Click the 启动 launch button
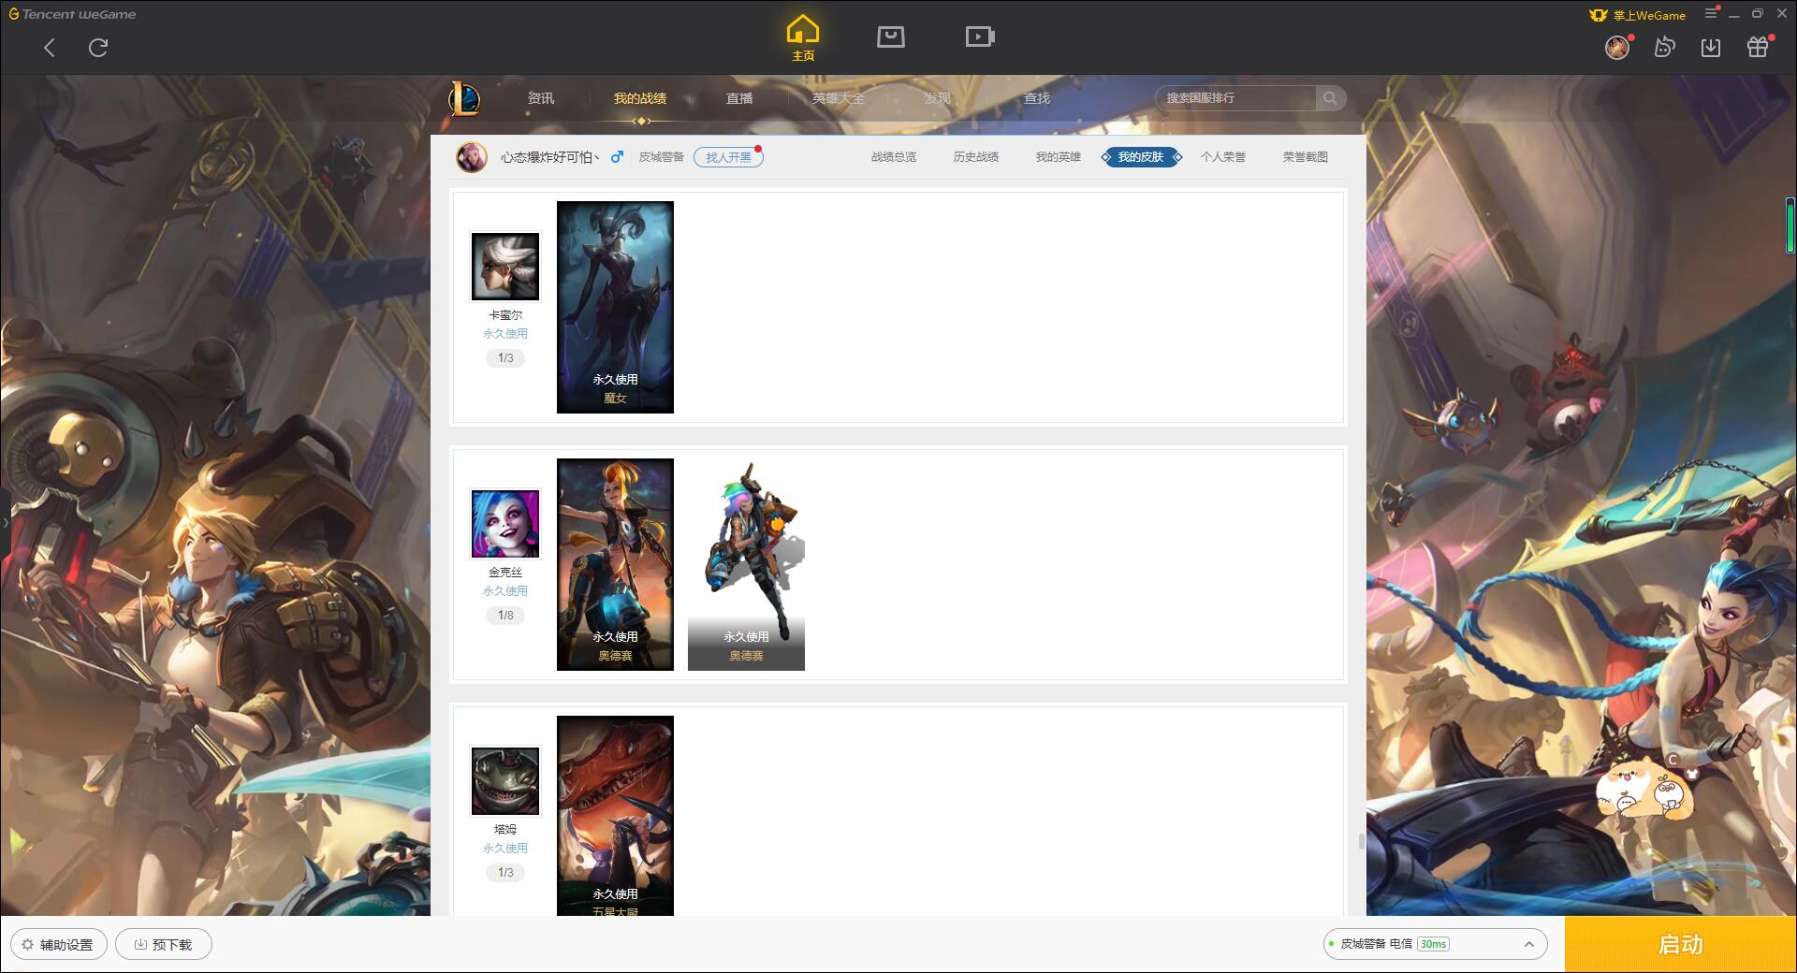Screen dimensions: 1797x973 tap(1681, 945)
